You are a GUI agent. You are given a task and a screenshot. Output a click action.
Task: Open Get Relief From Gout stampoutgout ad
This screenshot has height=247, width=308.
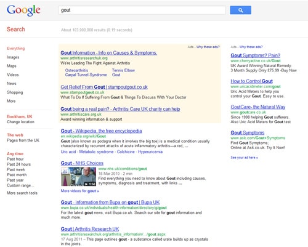click(104, 87)
